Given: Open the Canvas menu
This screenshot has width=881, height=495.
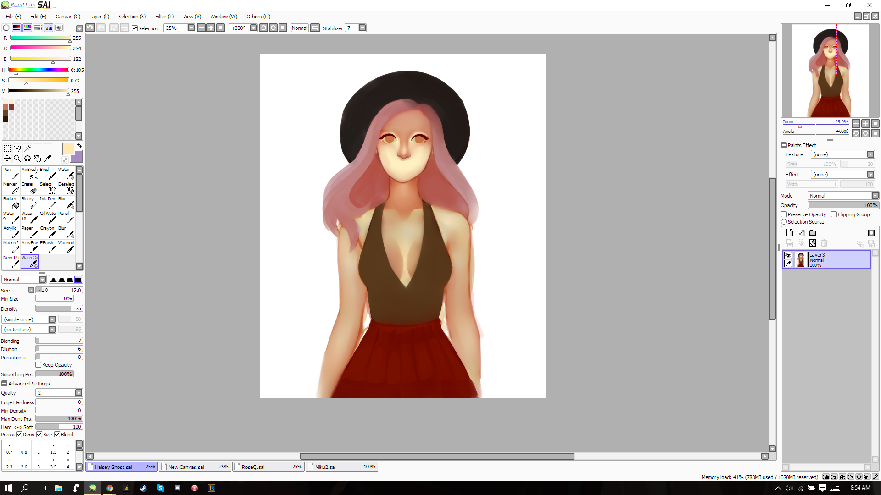Looking at the screenshot, I should 68,16.
